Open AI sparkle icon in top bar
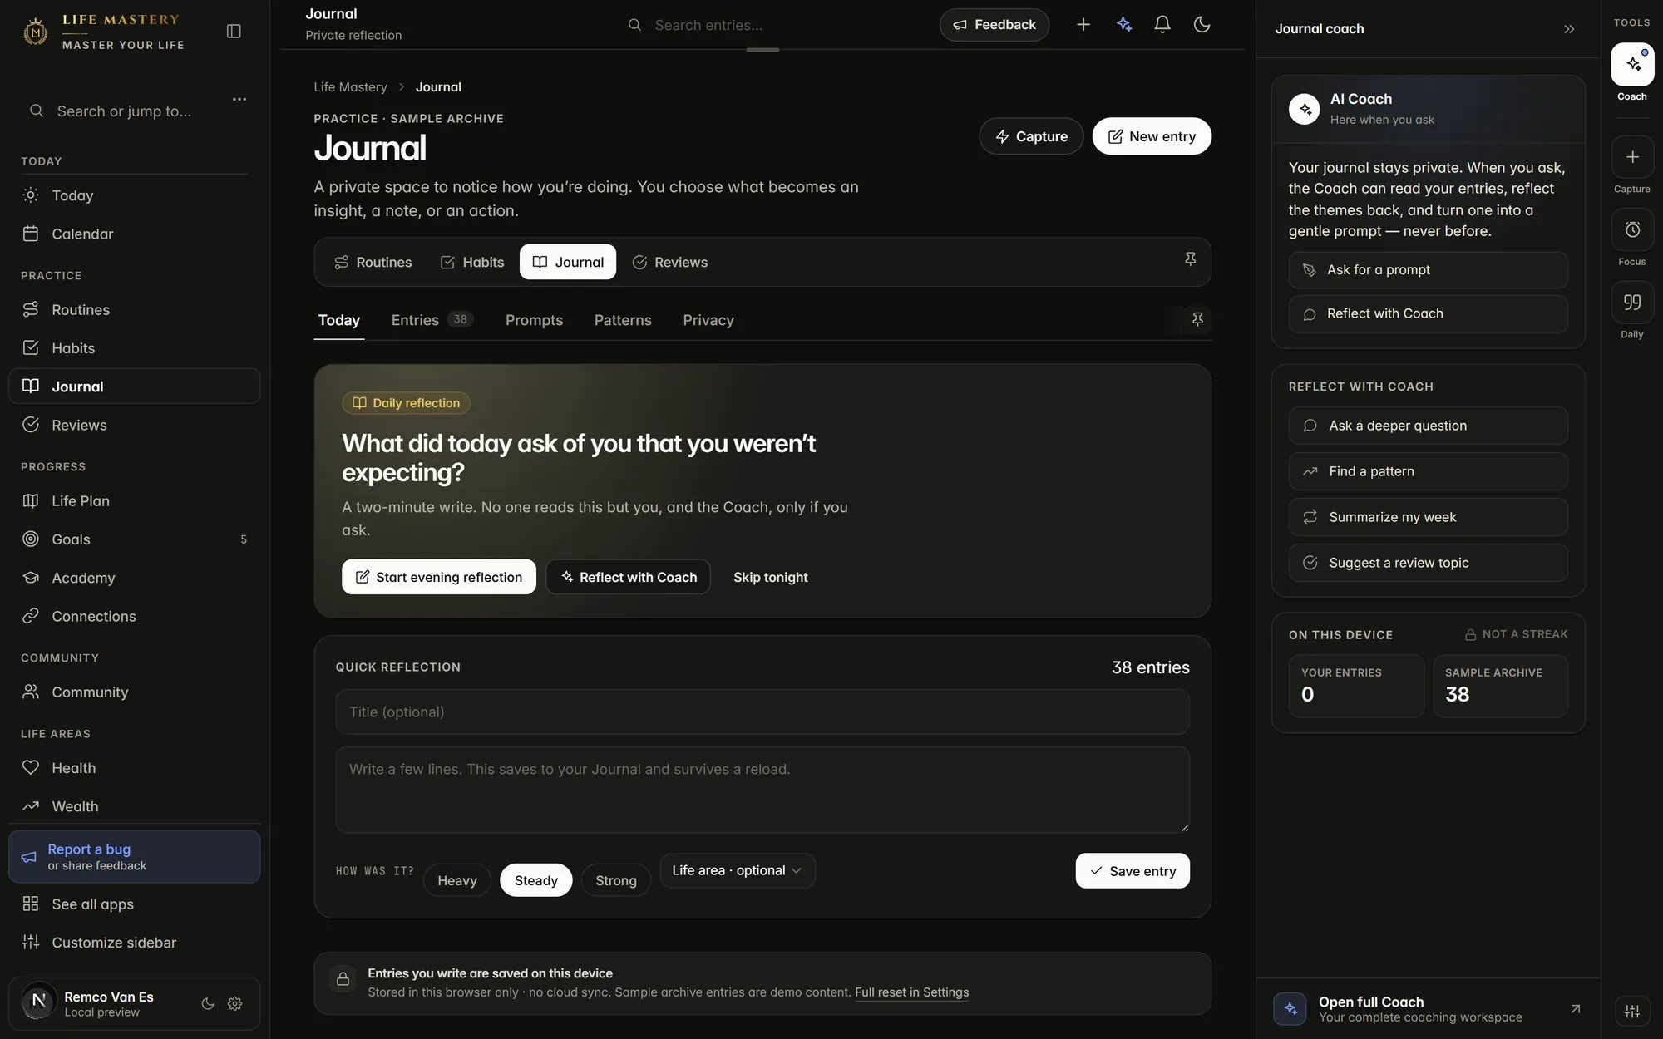 click(1124, 25)
